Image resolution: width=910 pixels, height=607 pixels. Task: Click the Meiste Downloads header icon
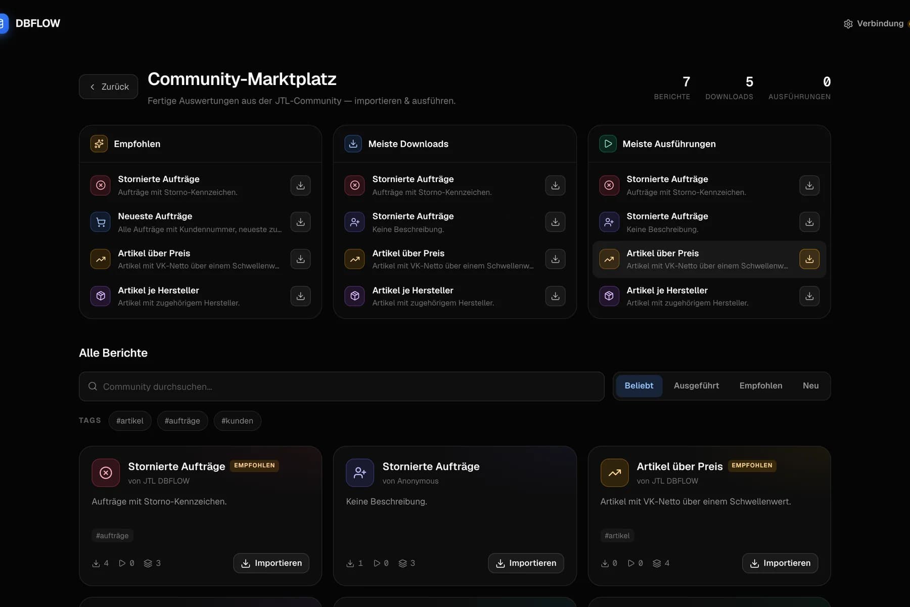[x=353, y=144]
